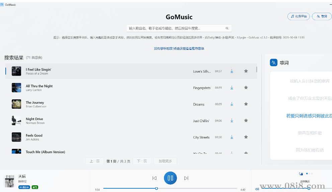
Task: Click lyric line 因为我们都有错
Action: coord(310,150)
